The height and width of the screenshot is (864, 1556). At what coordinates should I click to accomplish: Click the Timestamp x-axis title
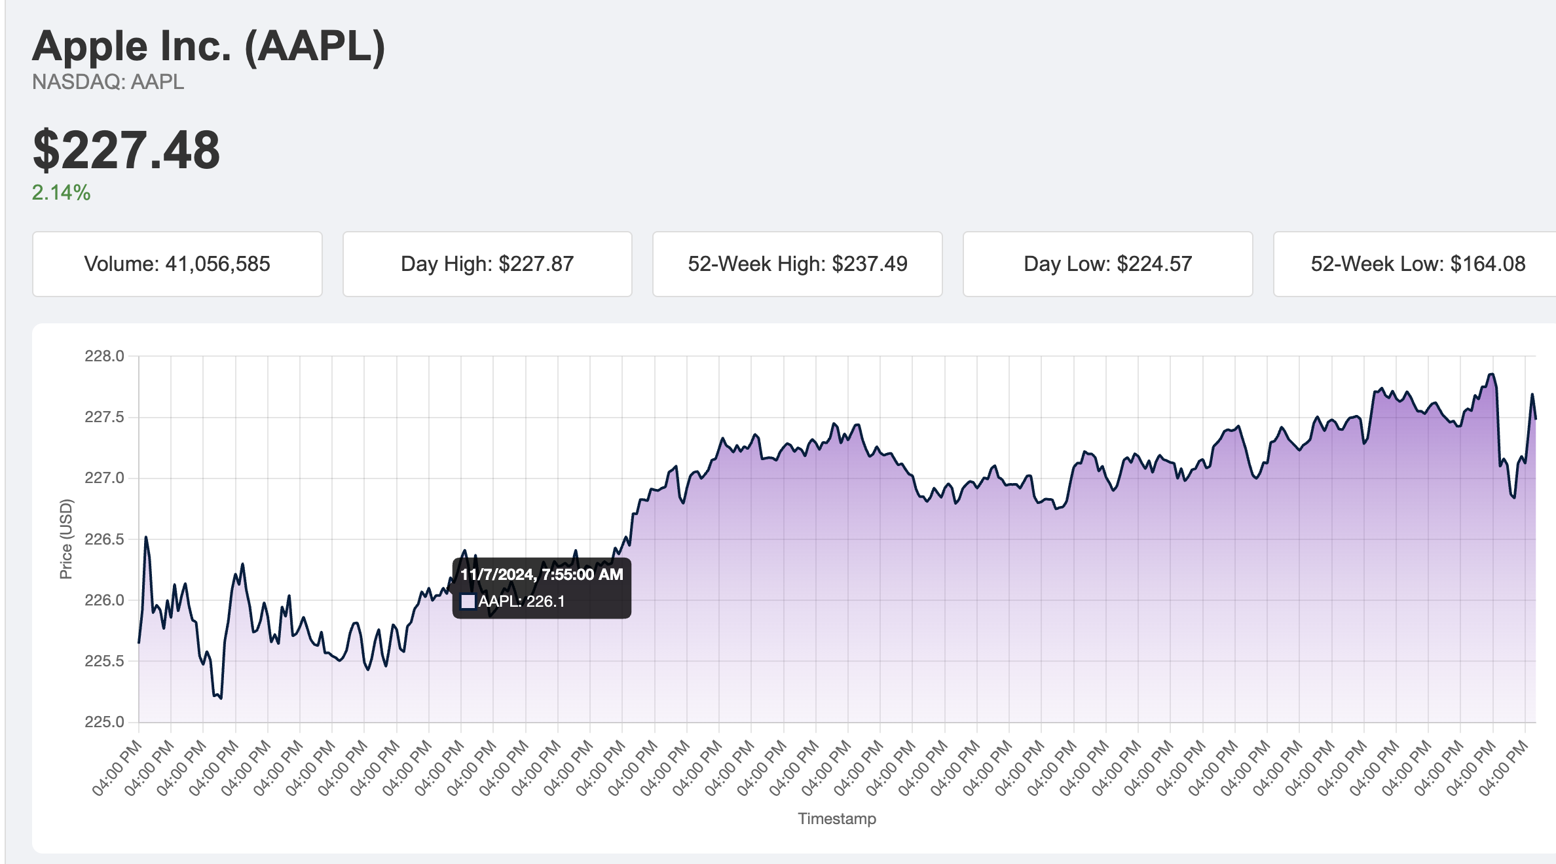point(836,818)
